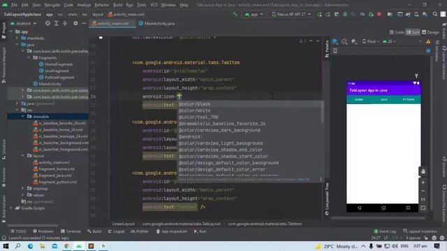Open Chrome from taskbar

point(67,246)
